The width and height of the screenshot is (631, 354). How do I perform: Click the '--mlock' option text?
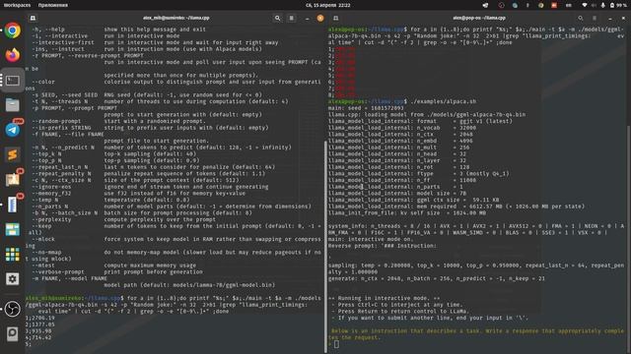(x=43, y=239)
